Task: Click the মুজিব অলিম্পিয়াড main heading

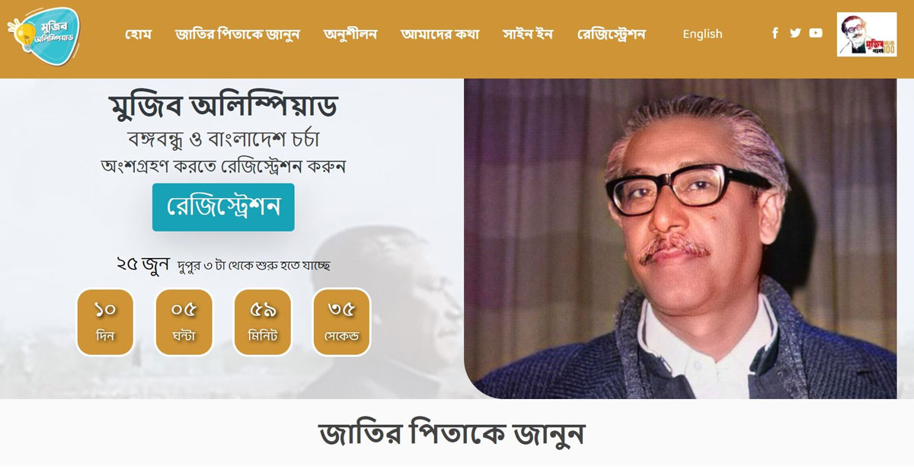Action: (x=223, y=106)
